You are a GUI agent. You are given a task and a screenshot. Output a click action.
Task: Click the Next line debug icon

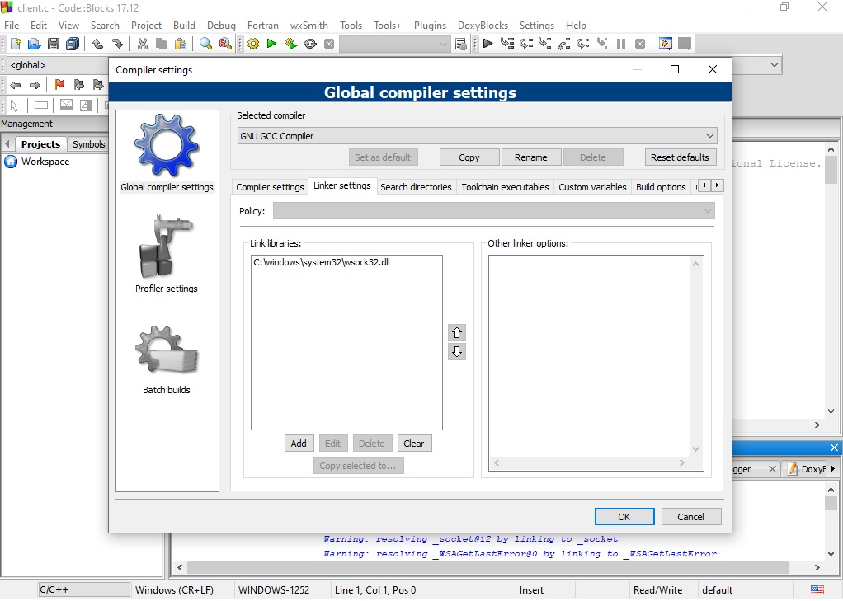pos(526,44)
